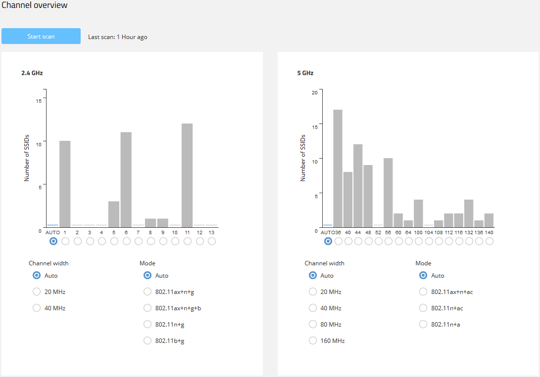Screen dimensions: 540x377
Task: Select channel 6 in the 2.4 GHz band
Action: (126, 241)
